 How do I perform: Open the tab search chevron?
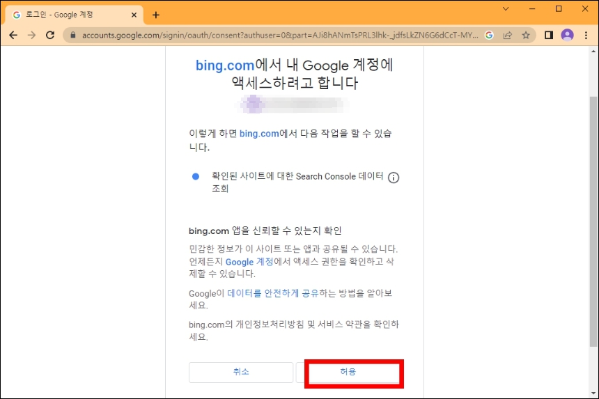(506, 9)
